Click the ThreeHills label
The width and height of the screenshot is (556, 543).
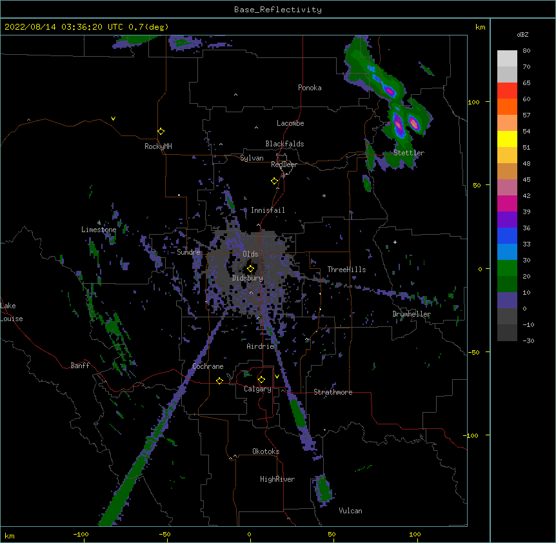pyautogui.click(x=346, y=270)
